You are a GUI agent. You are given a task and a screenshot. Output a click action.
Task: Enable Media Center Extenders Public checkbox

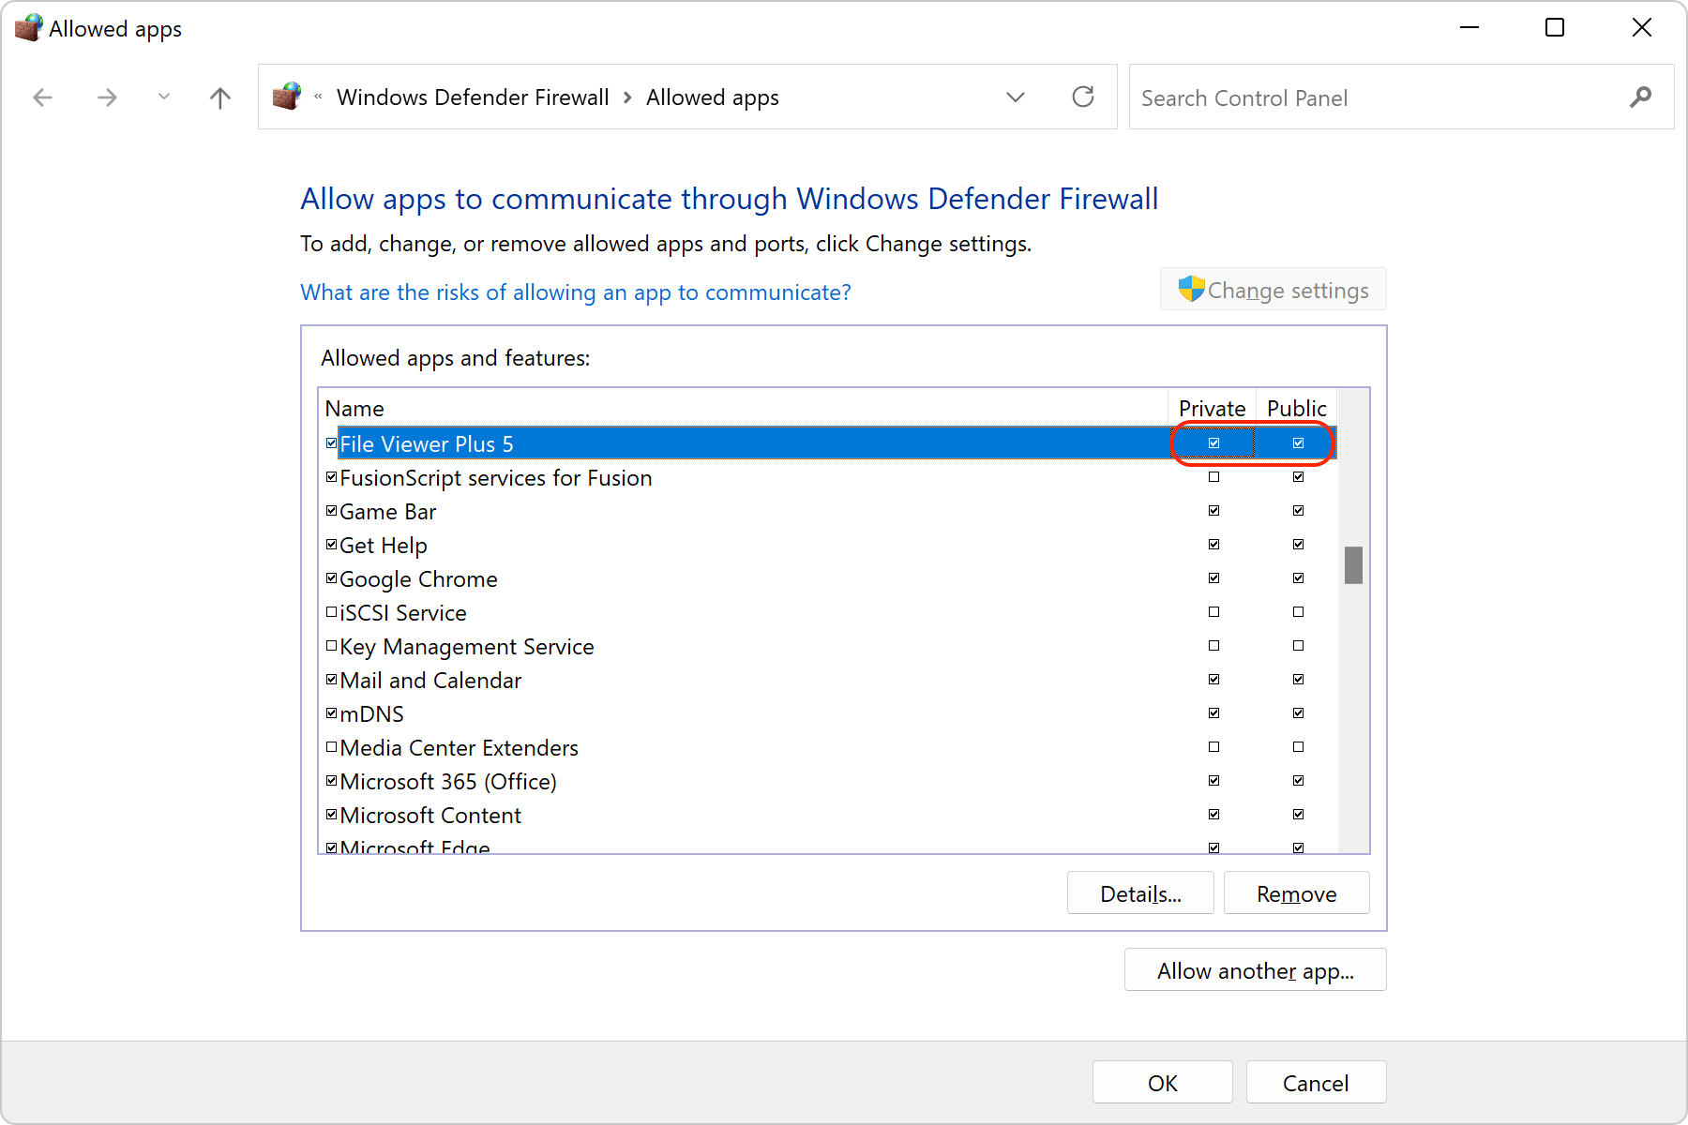tap(1298, 747)
